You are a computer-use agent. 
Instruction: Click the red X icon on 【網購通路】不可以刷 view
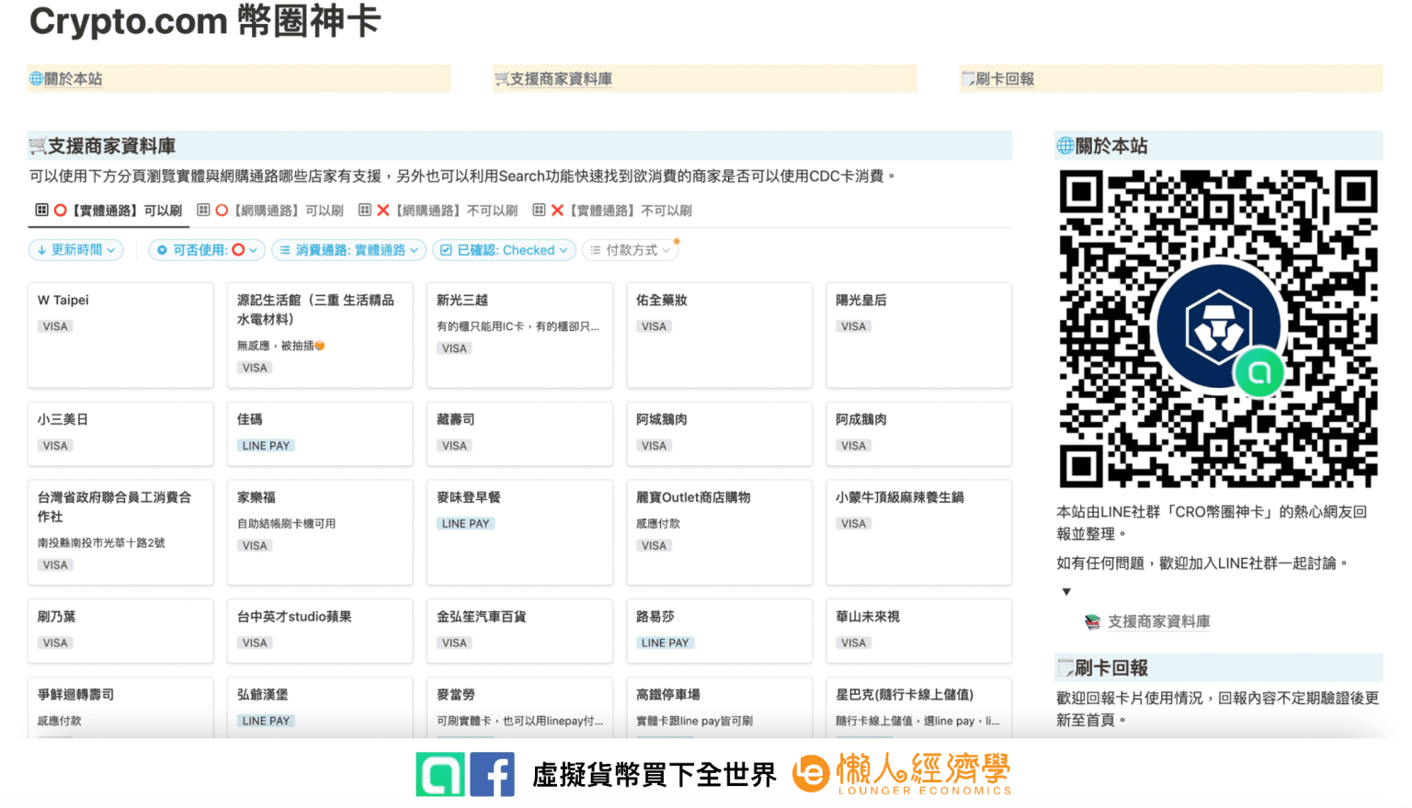382,210
